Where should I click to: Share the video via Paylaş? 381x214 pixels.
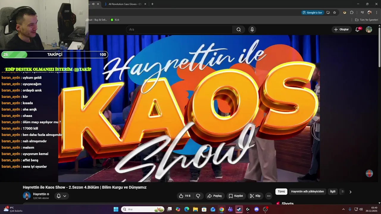[215, 196]
